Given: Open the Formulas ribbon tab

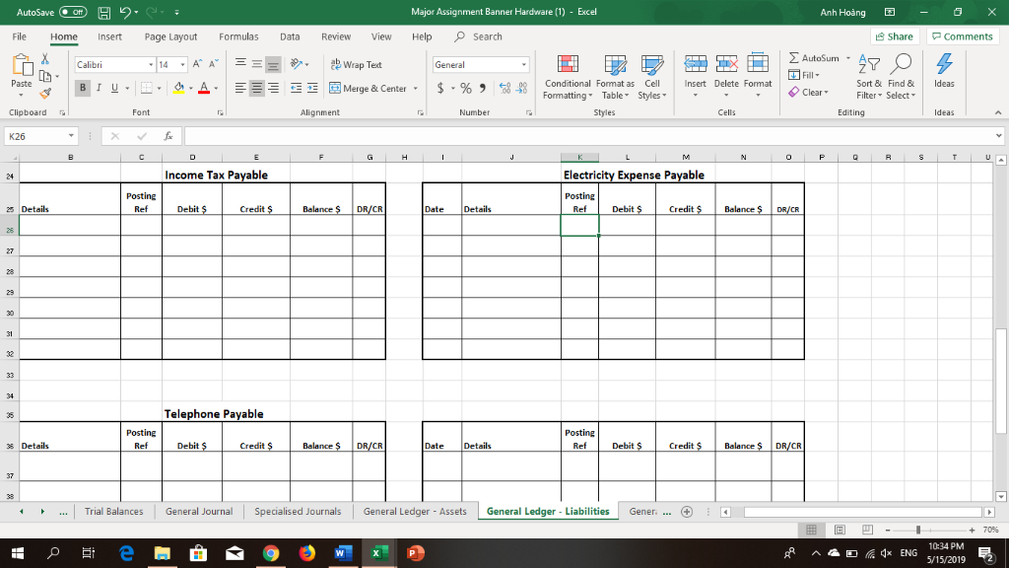Looking at the screenshot, I should point(238,36).
